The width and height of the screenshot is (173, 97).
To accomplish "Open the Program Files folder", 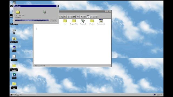I will (x=74, y=22).
